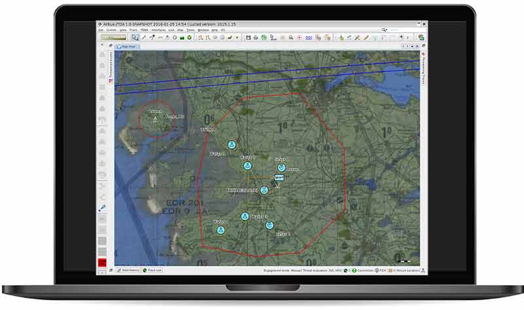Toggle the yellow mode button in toolbar

tap(113, 37)
